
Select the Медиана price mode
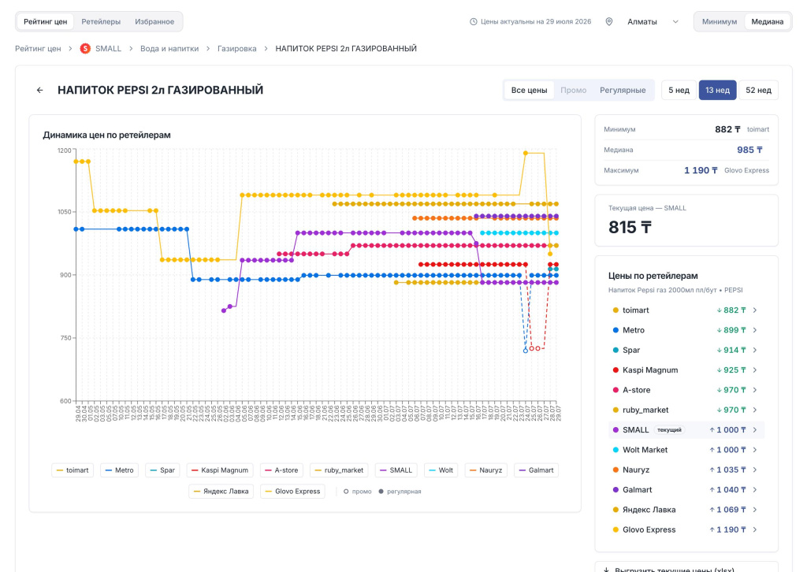(x=767, y=21)
